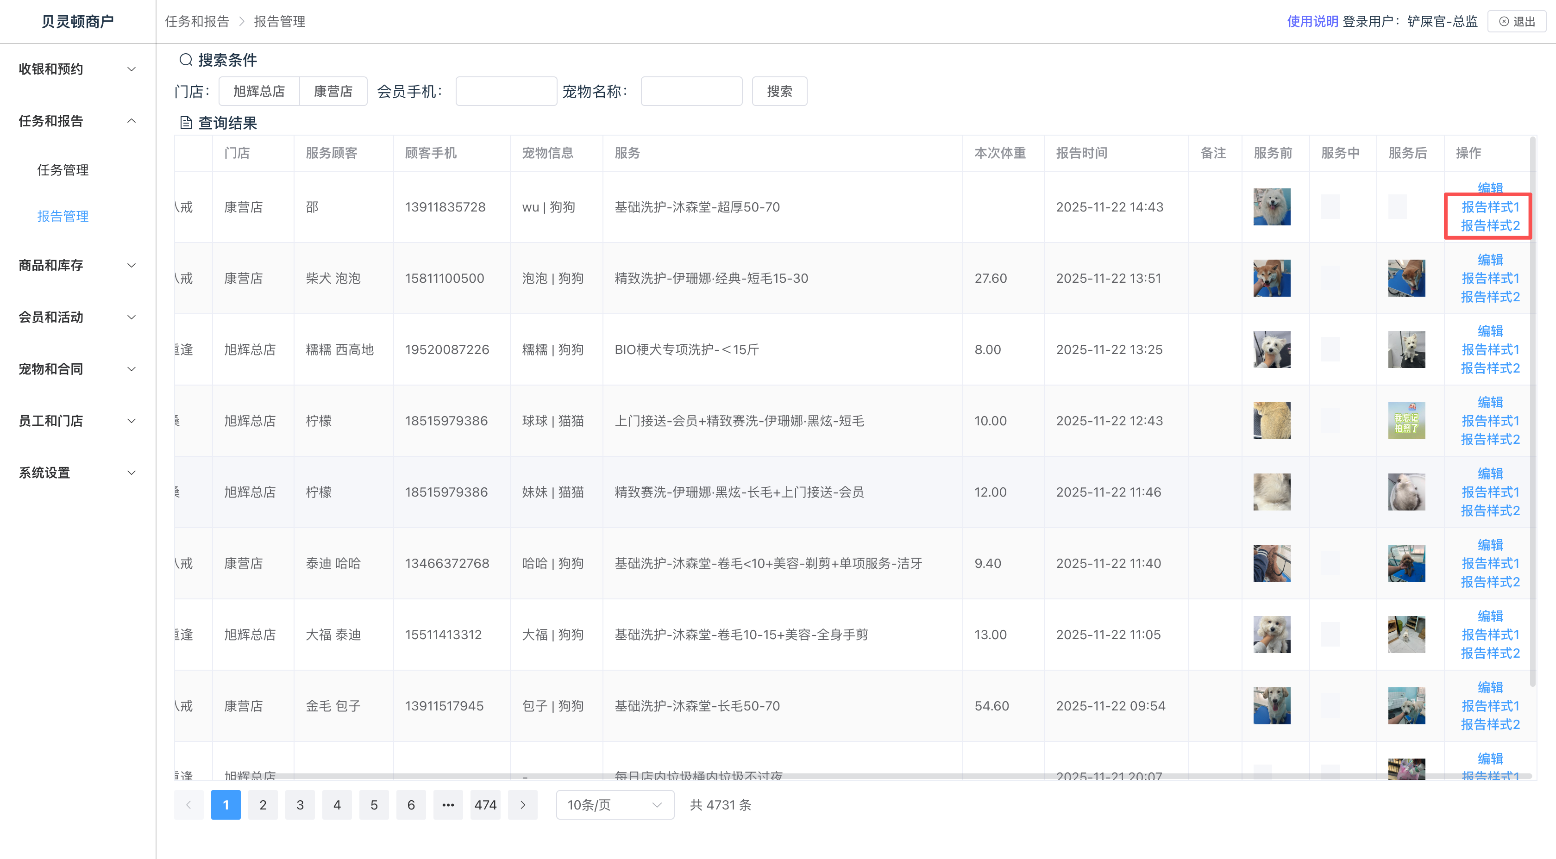The image size is (1556, 859).
Task: Open the 10条/页 page size dropdown
Action: pyautogui.click(x=615, y=805)
